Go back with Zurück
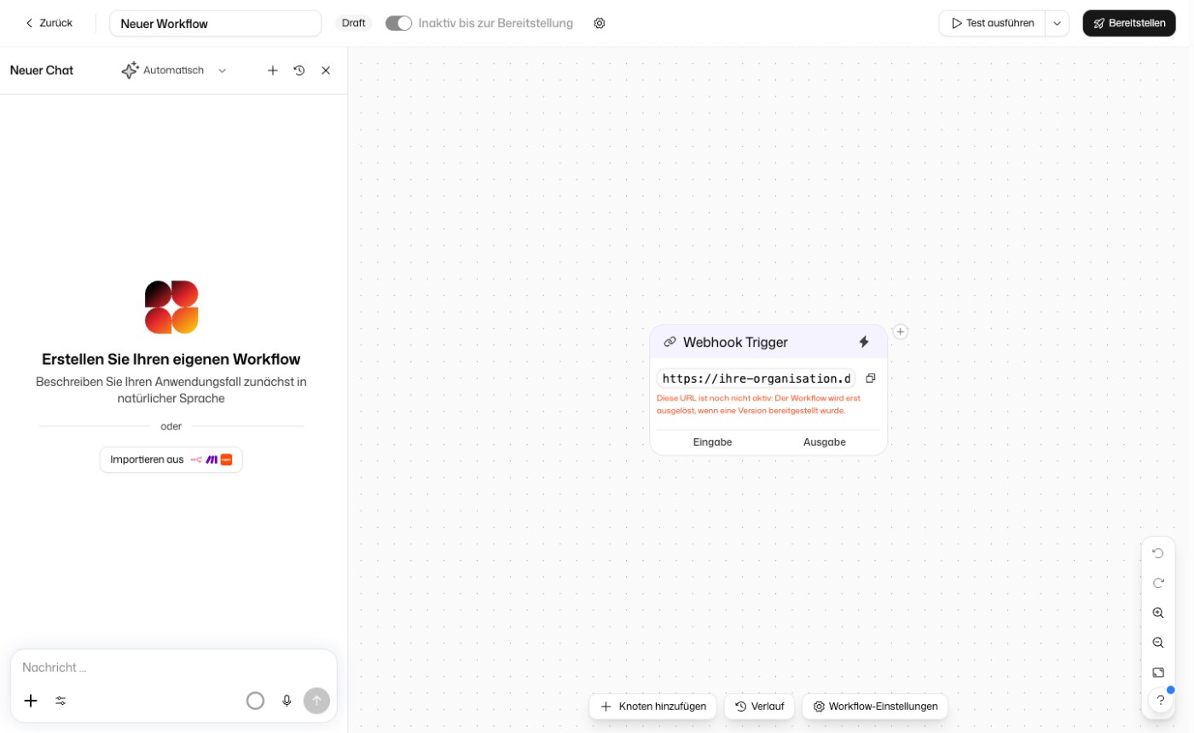Viewport: 1194px width, 733px height. pos(49,23)
